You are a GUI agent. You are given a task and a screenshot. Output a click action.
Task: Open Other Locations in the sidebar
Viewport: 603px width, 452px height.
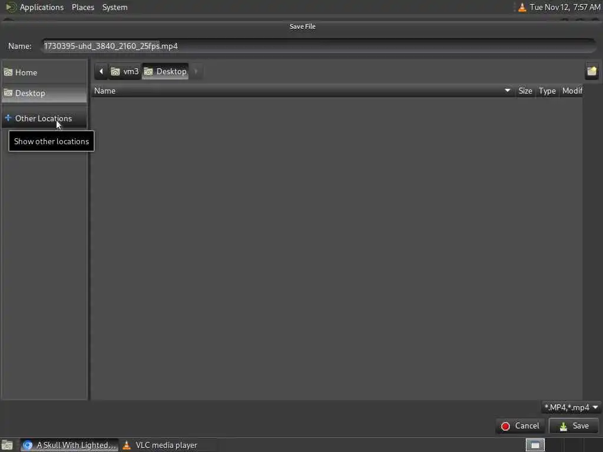[x=44, y=118]
